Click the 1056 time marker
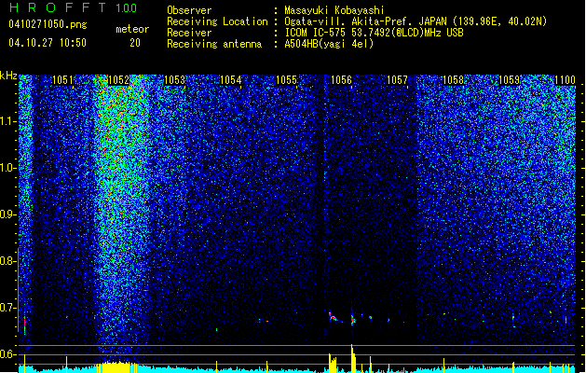Screen dimensions: 586x373 pyautogui.click(x=341, y=80)
